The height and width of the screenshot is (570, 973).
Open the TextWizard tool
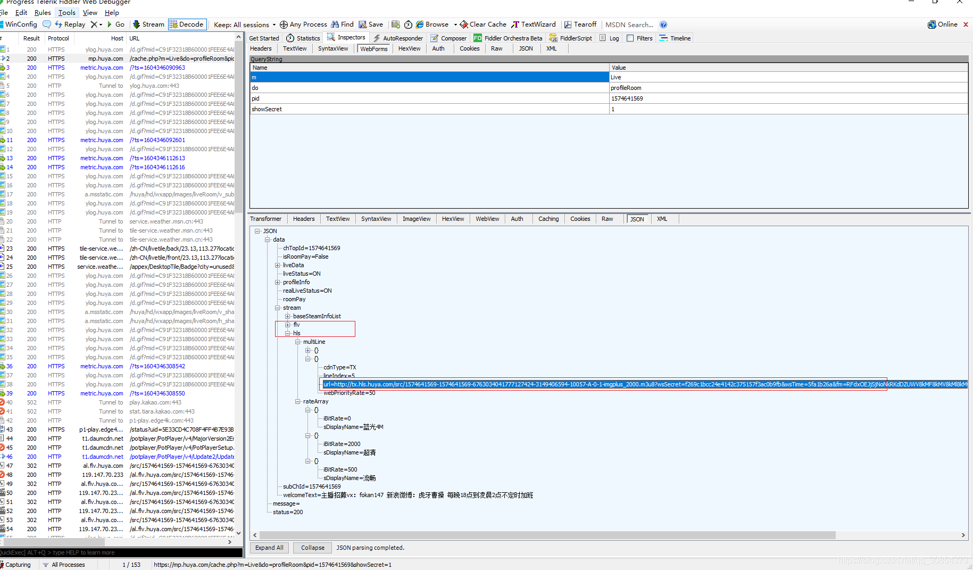tap(534, 24)
